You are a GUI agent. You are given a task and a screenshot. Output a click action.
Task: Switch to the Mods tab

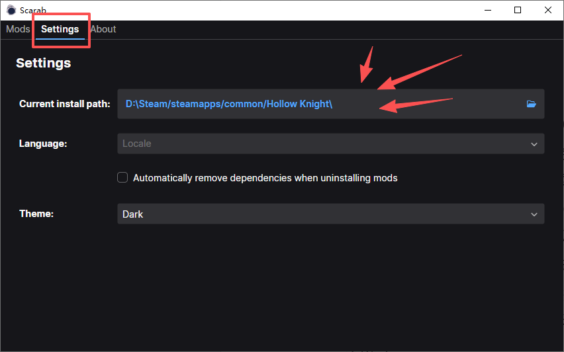click(x=18, y=29)
